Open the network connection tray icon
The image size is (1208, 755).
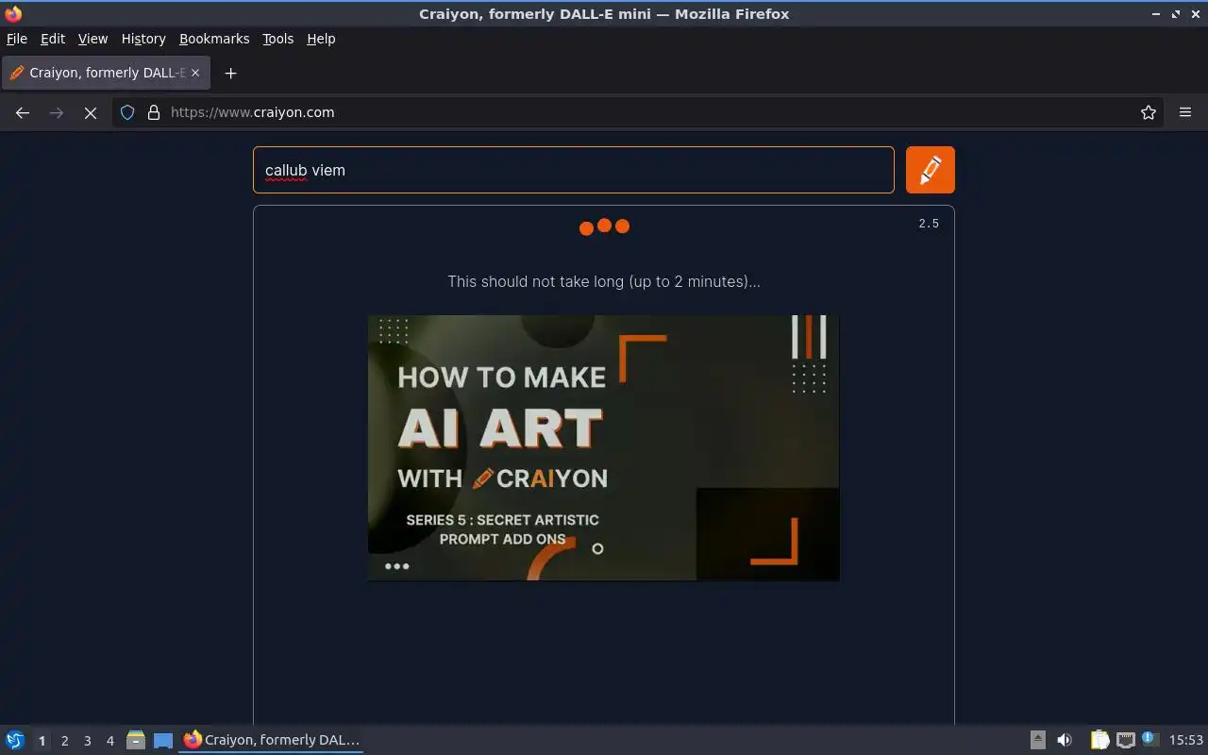click(x=1125, y=740)
